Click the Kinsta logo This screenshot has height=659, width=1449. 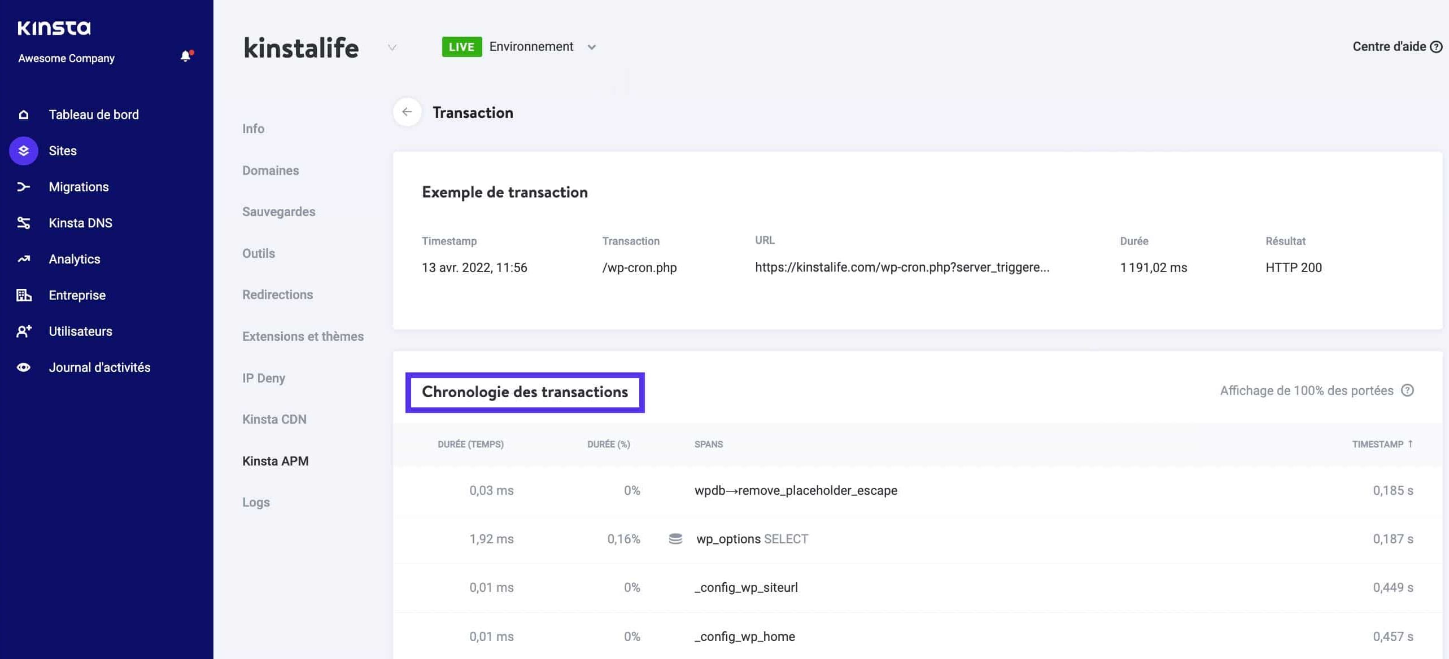point(54,28)
